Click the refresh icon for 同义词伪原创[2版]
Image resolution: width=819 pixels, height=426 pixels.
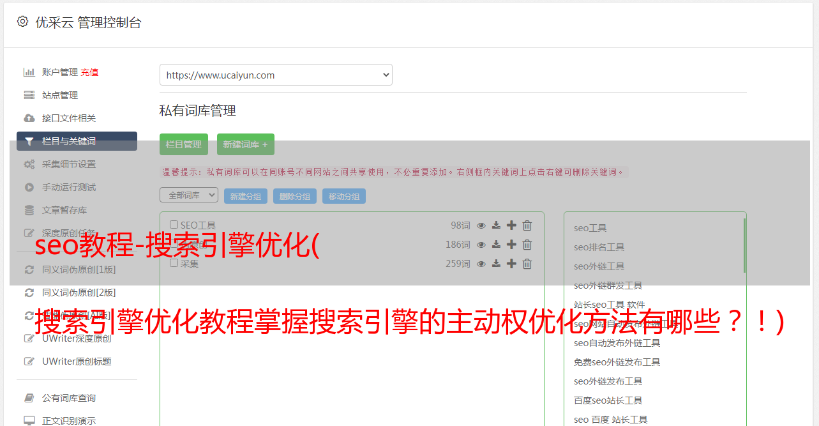29,293
